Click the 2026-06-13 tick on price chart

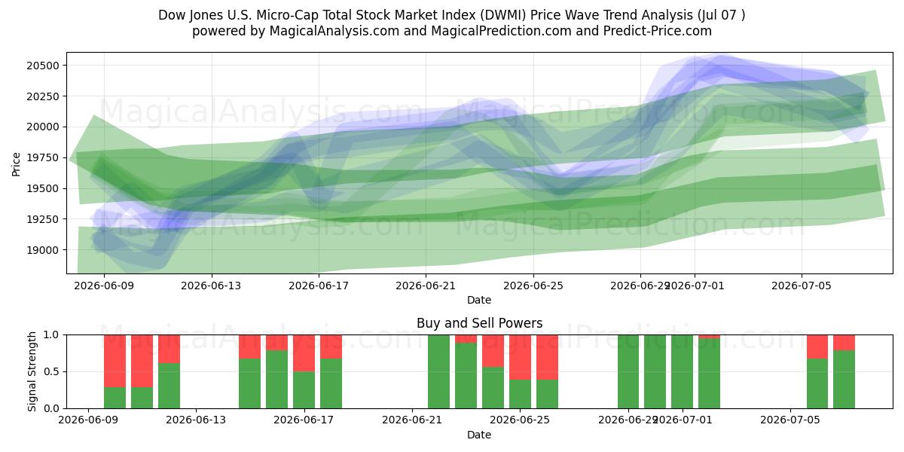(212, 286)
